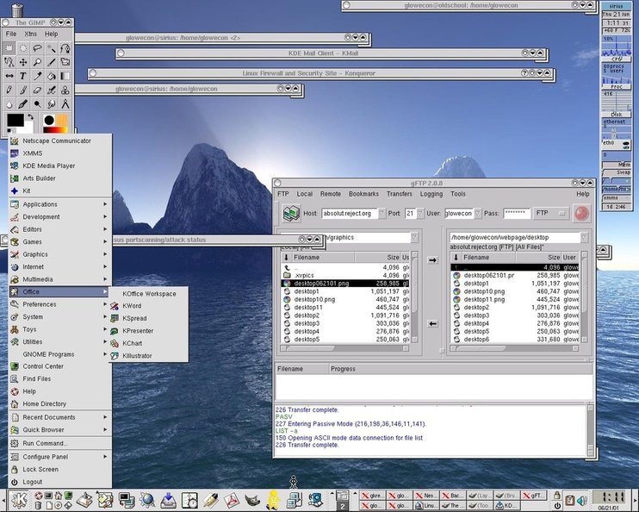Sort local list by Size column header

coord(377,258)
